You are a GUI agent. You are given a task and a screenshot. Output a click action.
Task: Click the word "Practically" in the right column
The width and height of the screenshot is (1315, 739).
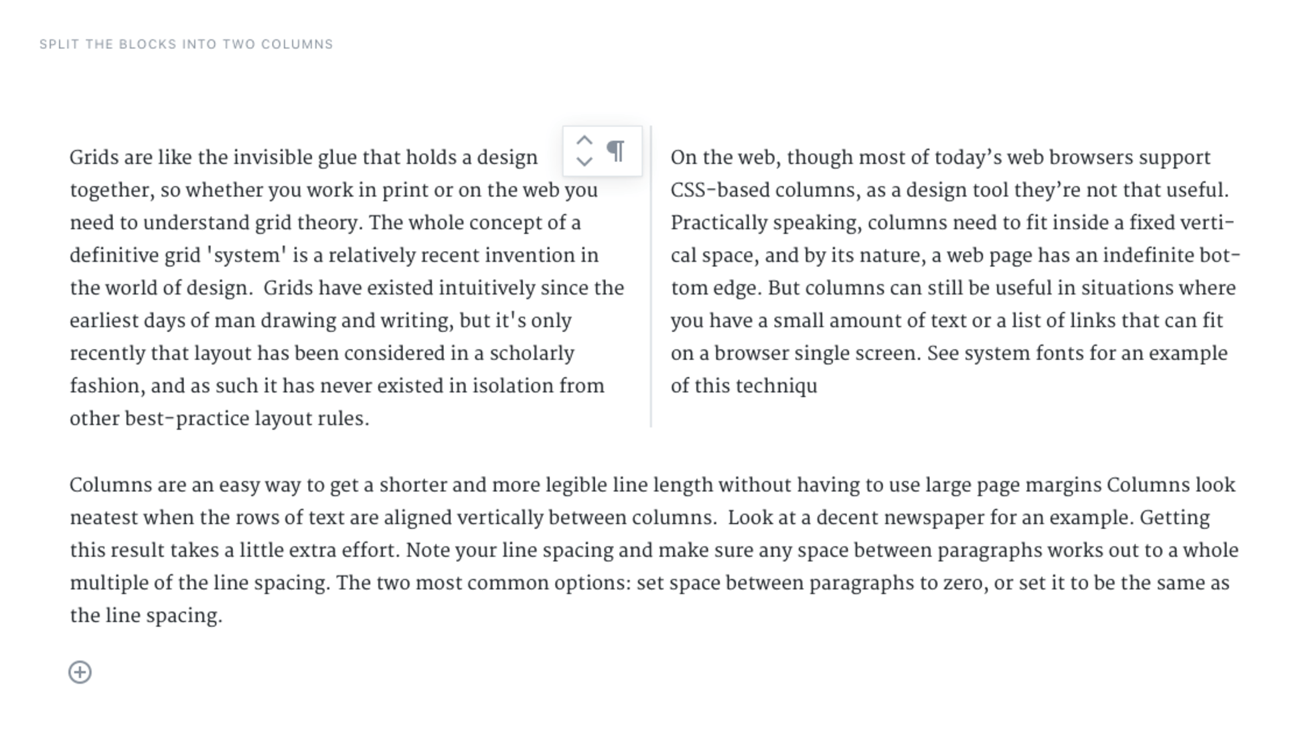coord(718,223)
